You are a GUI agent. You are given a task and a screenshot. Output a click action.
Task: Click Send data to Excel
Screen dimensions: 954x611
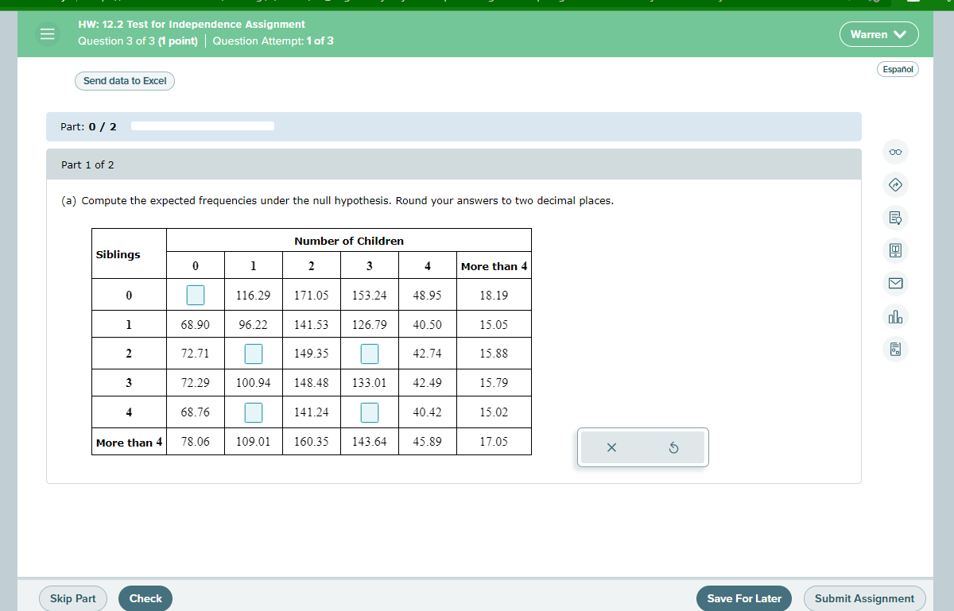click(x=124, y=81)
